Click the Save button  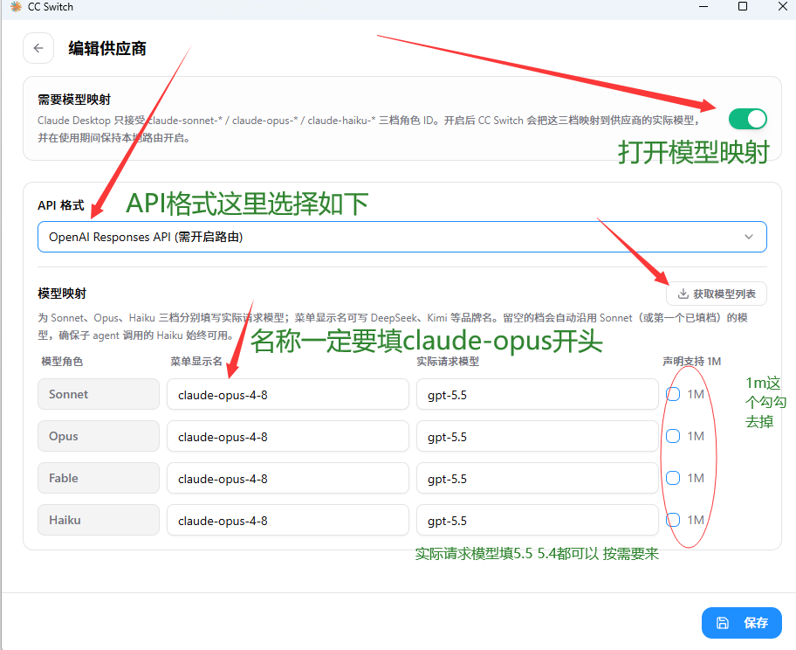[742, 623]
